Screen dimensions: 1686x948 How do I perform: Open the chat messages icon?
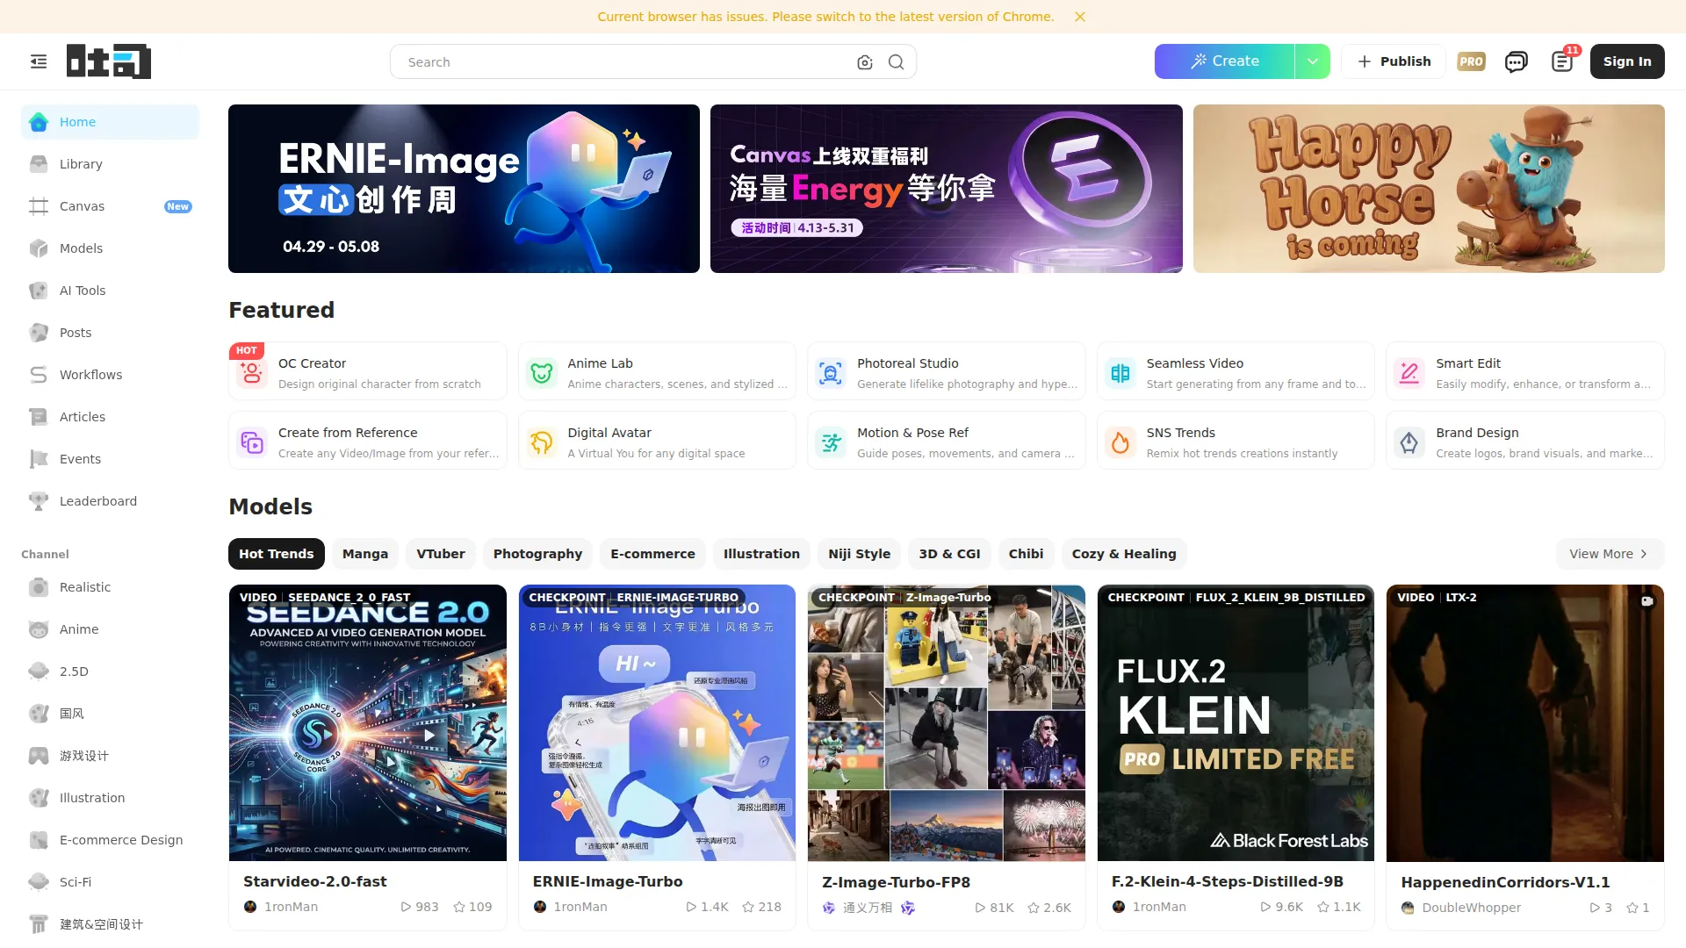[1516, 61]
